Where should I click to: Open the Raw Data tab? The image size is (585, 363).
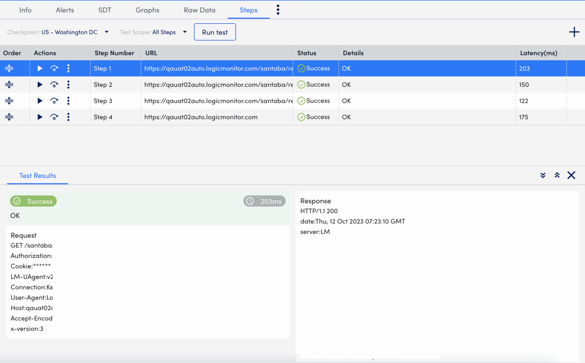pos(200,10)
